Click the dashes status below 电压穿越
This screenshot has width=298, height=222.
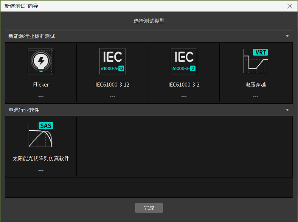point(255,97)
